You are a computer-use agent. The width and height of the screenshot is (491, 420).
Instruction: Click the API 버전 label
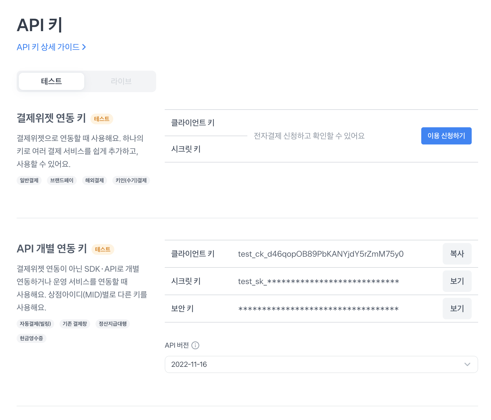click(177, 345)
